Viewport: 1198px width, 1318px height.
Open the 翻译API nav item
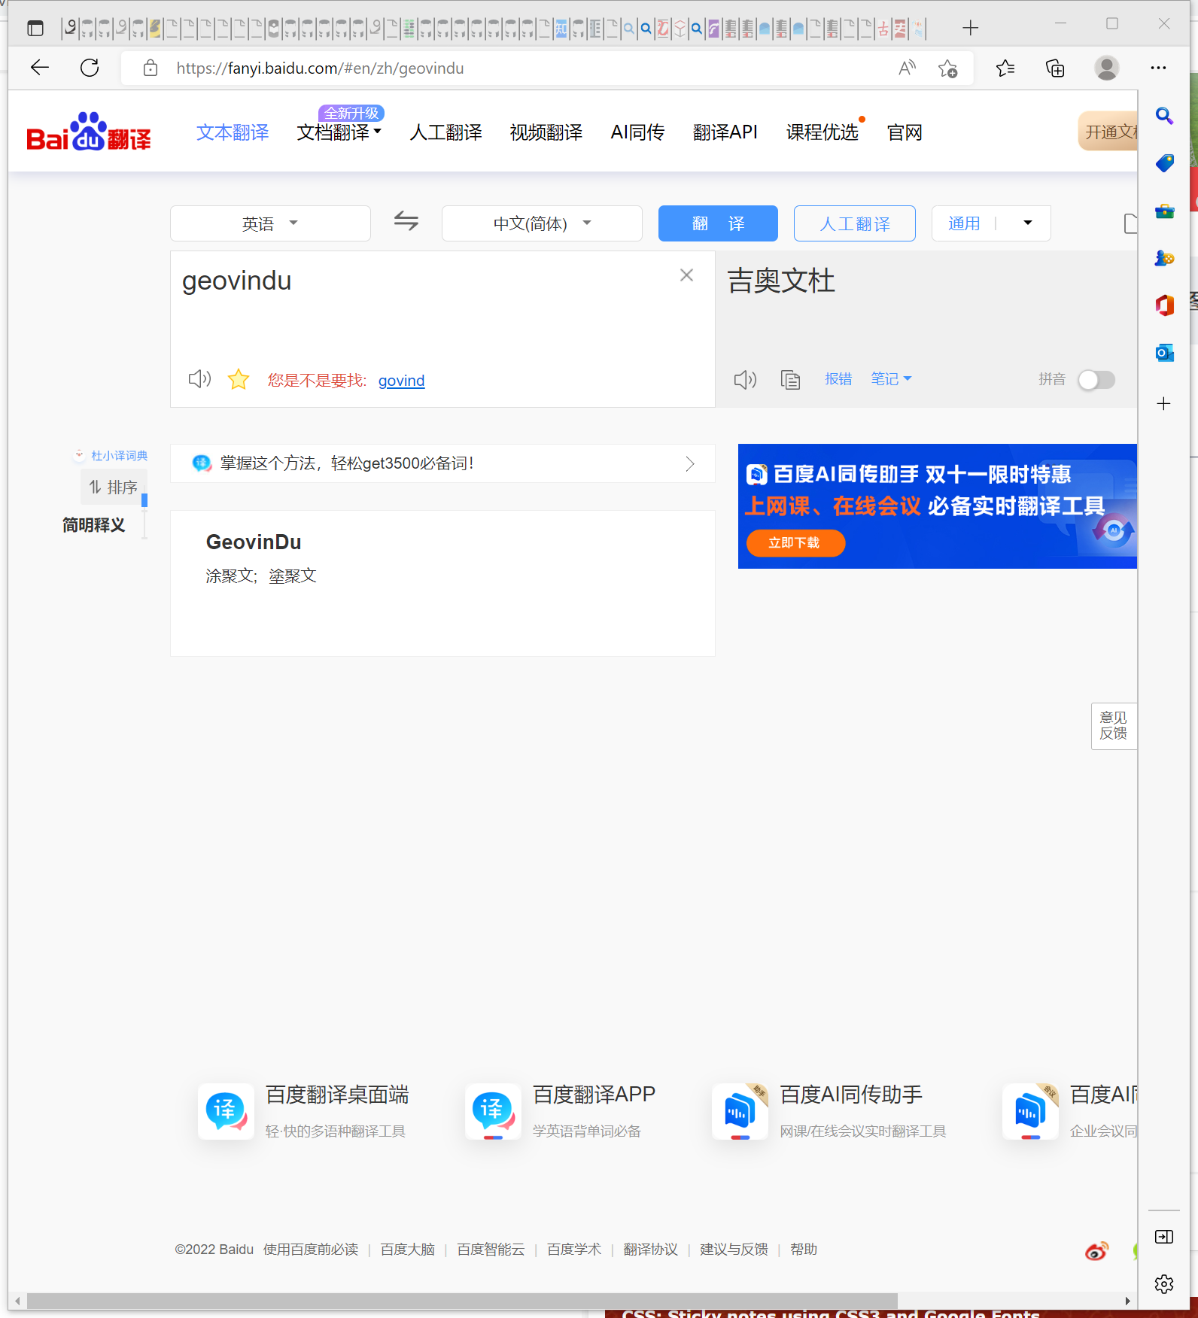(725, 132)
